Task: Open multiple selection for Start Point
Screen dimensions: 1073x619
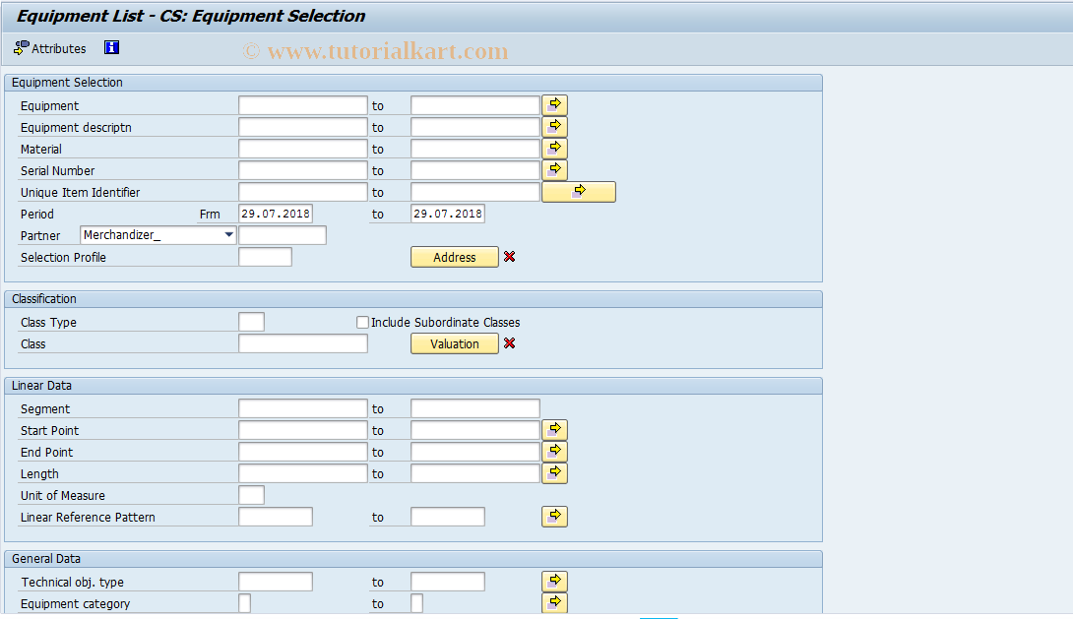Action: 554,429
